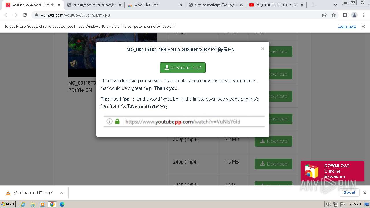View site information lock icon
Viewport: 370px width, 208px height.
tap(36, 15)
